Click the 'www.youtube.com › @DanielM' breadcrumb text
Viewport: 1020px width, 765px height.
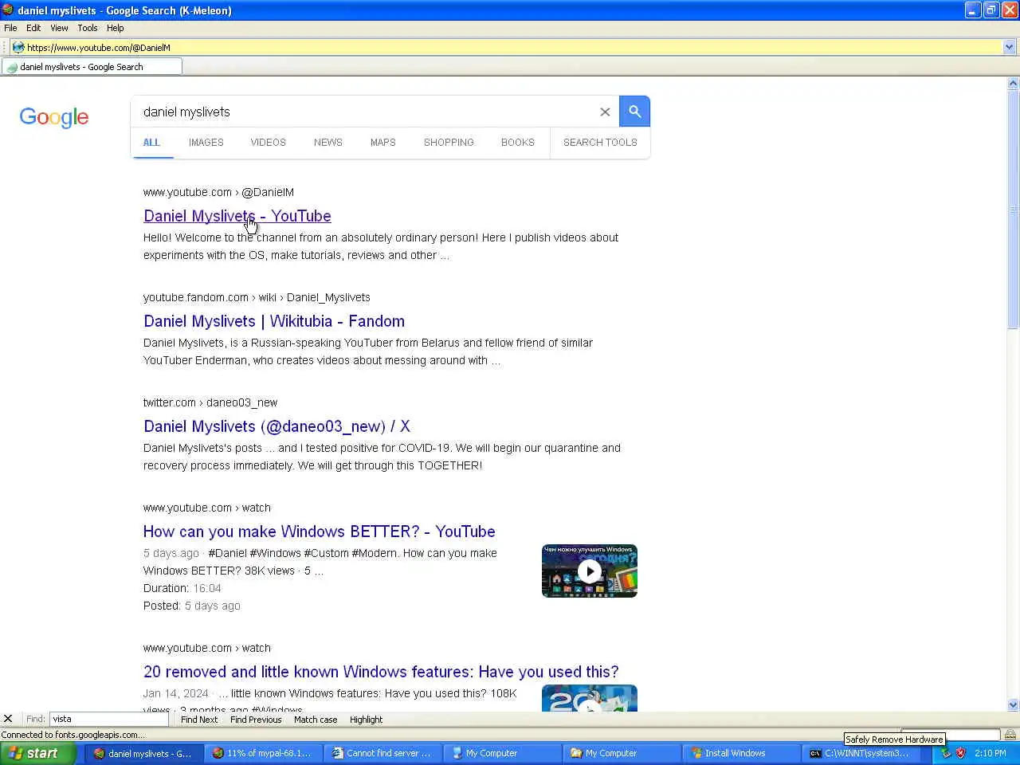coord(218,192)
